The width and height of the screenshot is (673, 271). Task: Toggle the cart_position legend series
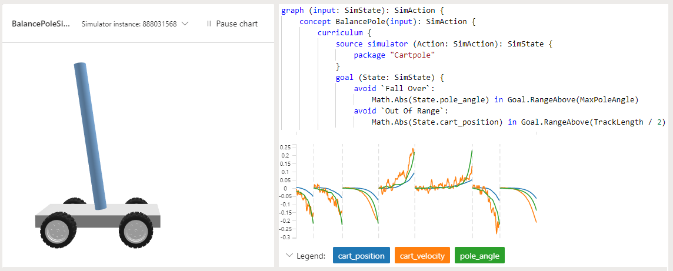click(361, 256)
